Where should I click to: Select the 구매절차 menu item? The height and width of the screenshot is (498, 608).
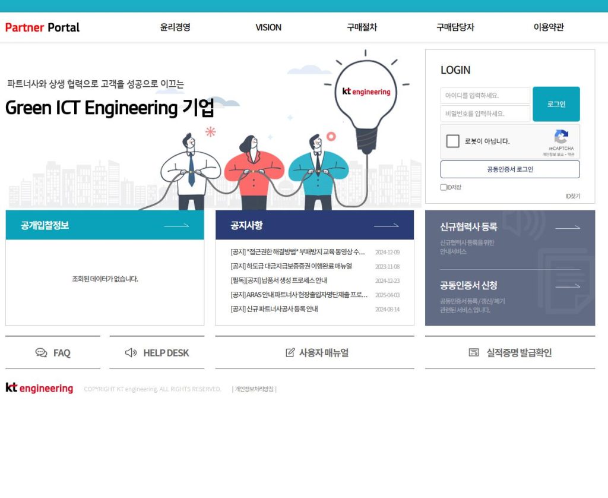(x=362, y=27)
